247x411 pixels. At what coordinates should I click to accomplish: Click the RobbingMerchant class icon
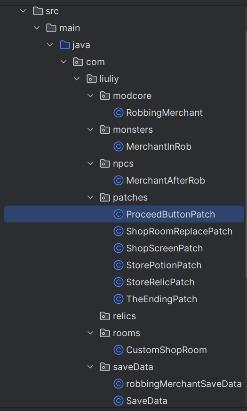click(119, 113)
